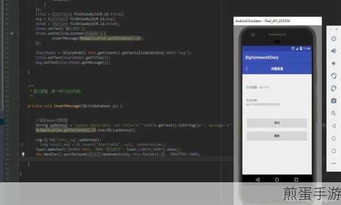This screenshot has width=341, height=205.
Task: Tap the phone's on-screen recents navigation key
Action: coord(296,179)
